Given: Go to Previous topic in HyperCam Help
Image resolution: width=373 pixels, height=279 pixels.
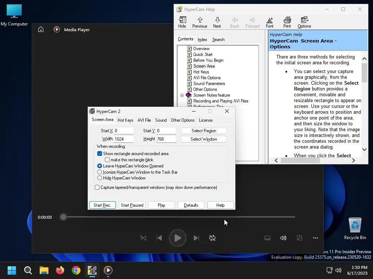Looking at the screenshot, I should [200, 22].
